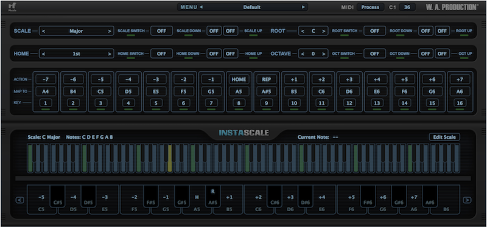Shift bottom keyboard right with arrow
Screen dimensions: 487x227
[x=467, y=200]
